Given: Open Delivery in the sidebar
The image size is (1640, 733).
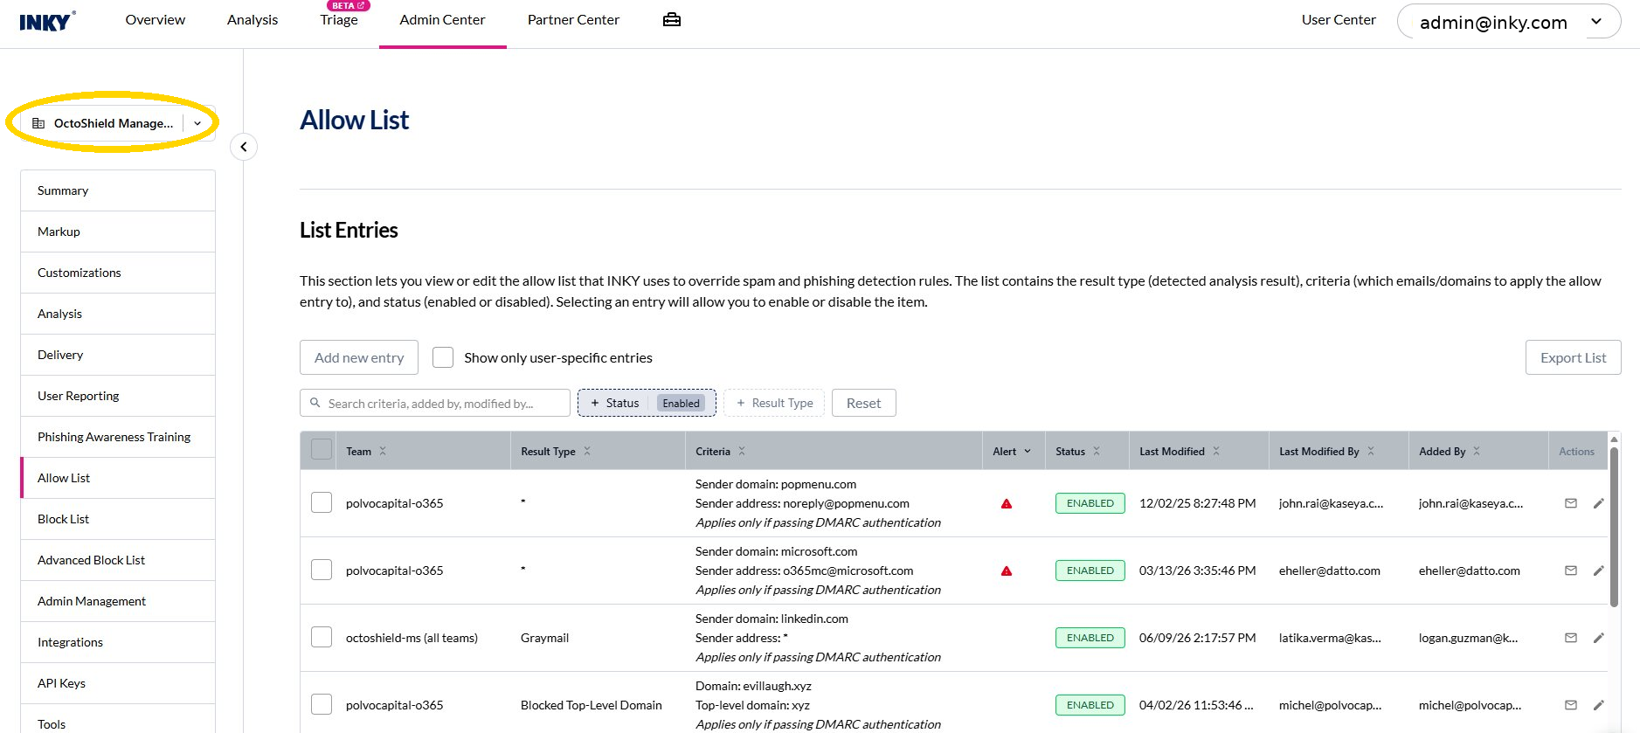Looking at the screenshot, I should pos(118,355).
